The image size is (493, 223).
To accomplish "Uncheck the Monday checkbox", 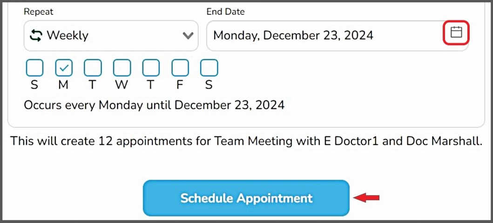I will [x=64, y=68].
